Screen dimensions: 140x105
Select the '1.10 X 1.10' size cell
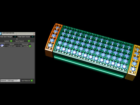12,46
